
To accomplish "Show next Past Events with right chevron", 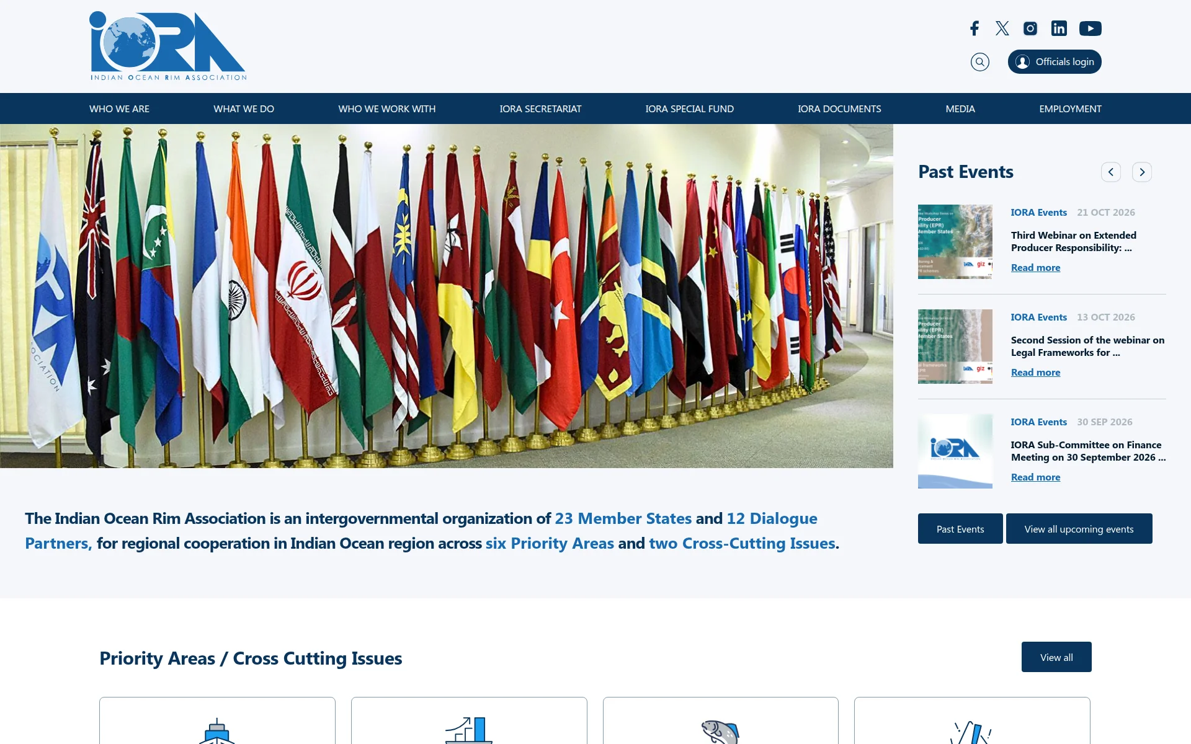I will click(1142, 172).
